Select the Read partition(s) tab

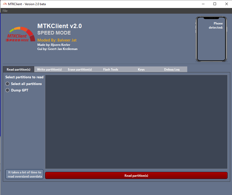[x=18, y=69]
